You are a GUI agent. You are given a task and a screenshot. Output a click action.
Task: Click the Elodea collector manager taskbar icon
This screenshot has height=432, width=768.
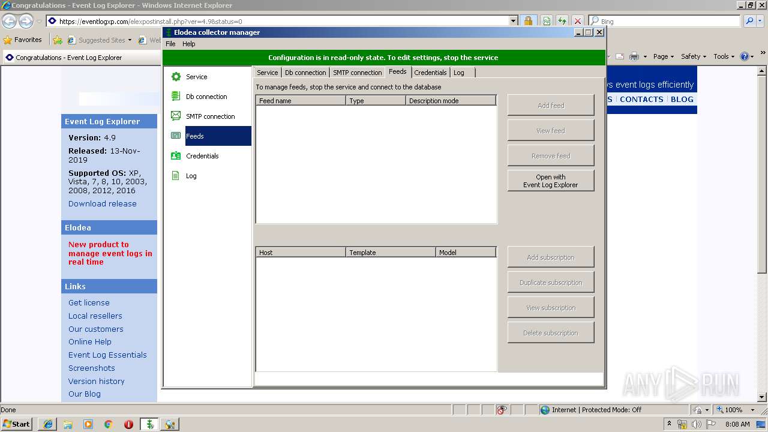tap(149, 424)
